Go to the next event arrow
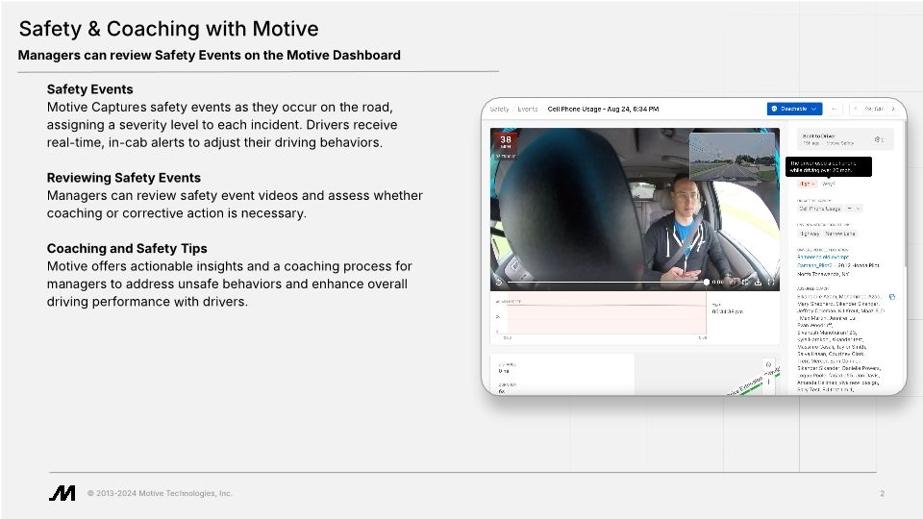Screen dimensions: 923x519 pos(892,109)
